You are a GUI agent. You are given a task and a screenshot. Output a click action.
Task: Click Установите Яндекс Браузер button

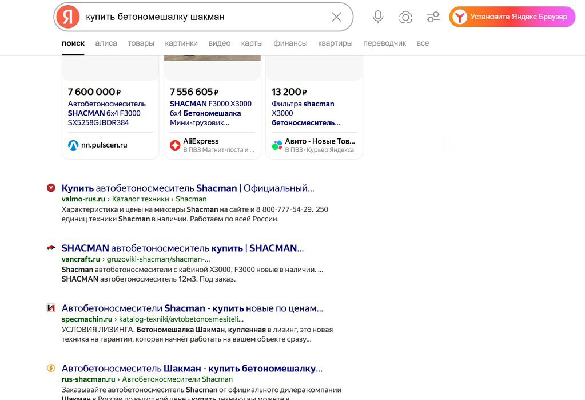(512, 17)
